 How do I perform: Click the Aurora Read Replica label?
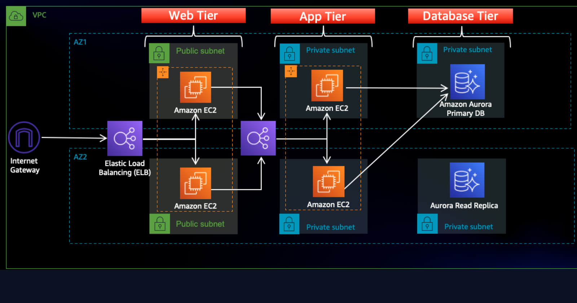(464, 206)
